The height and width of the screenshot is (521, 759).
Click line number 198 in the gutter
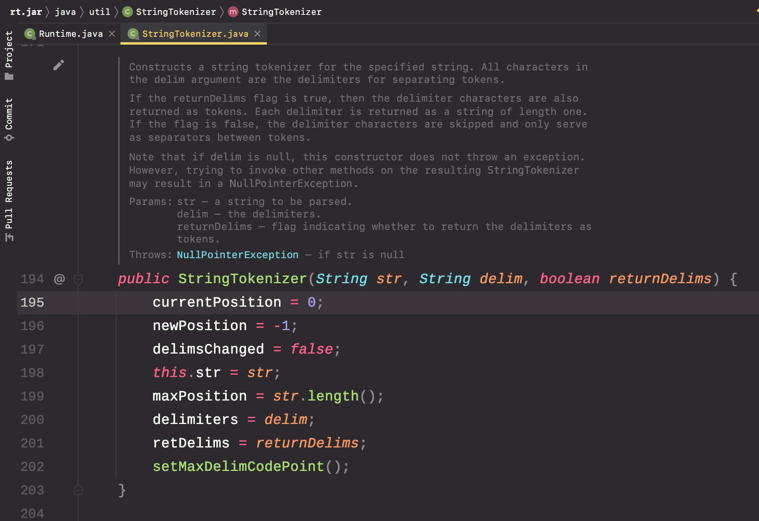32,373
